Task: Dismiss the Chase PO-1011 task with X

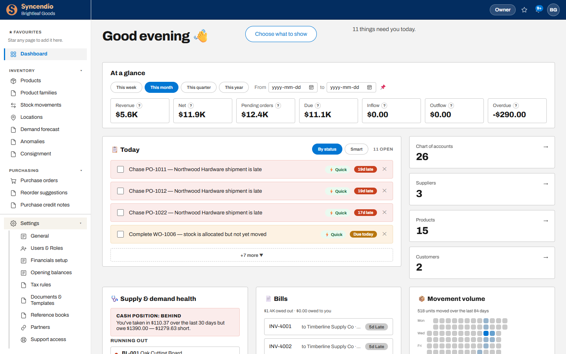Action: tap(384, 169)
